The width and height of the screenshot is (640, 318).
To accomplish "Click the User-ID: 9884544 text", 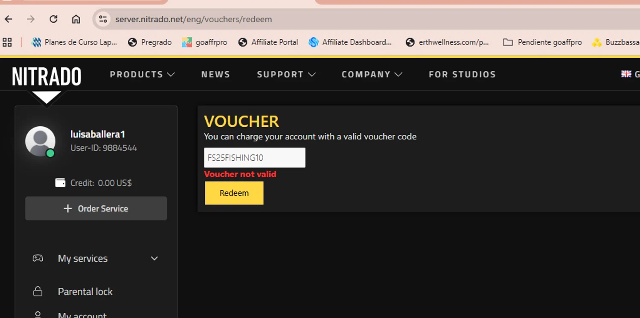I will coord(104,148).
